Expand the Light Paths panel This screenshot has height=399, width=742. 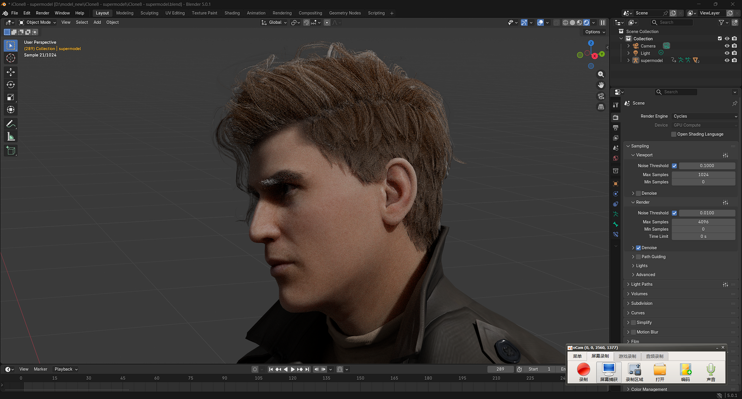click(x=642, y=284)
